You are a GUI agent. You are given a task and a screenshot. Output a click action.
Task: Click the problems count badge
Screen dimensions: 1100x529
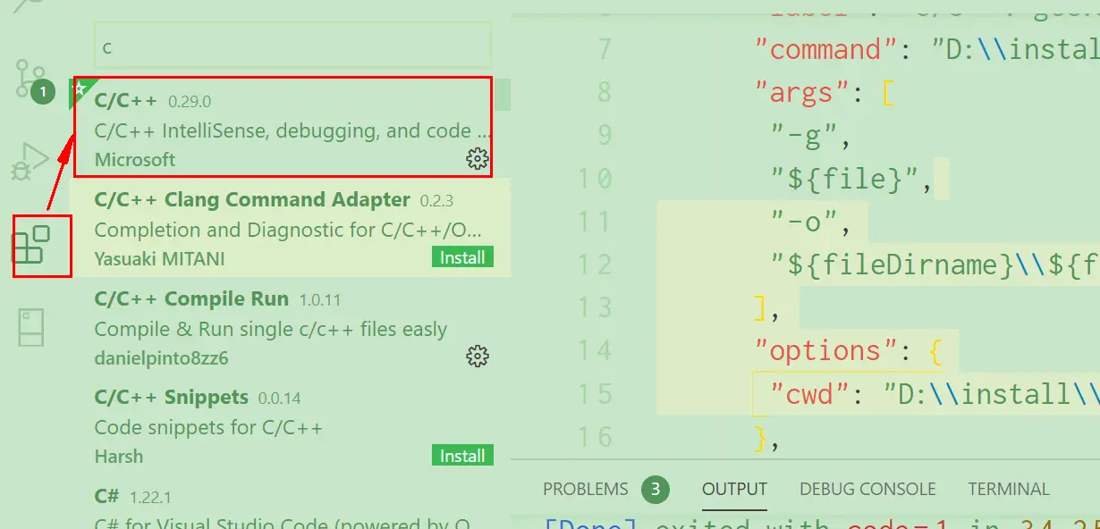point(656,490)
